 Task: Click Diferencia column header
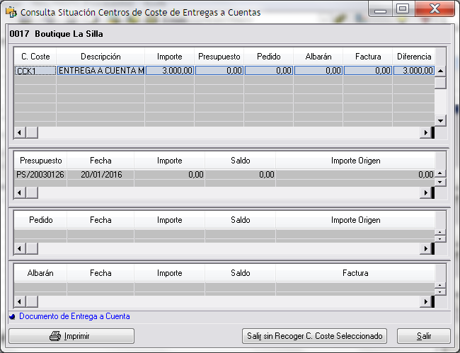[x=414, y=57]
